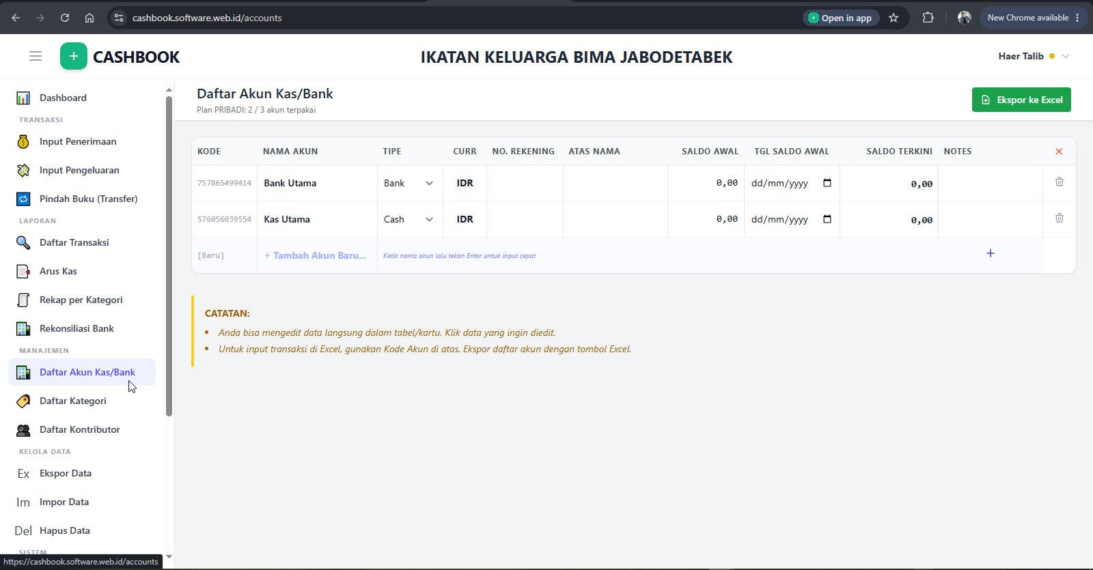Open the Dashboard menu item

[x=82, y=98]
